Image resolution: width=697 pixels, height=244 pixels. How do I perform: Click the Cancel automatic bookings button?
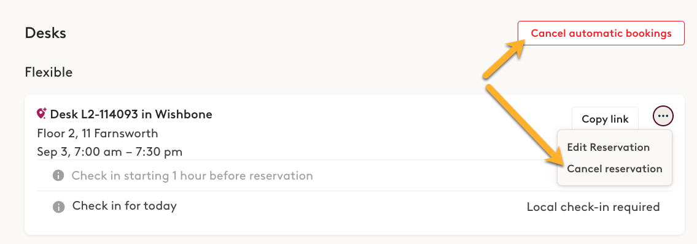pos(601,33)
